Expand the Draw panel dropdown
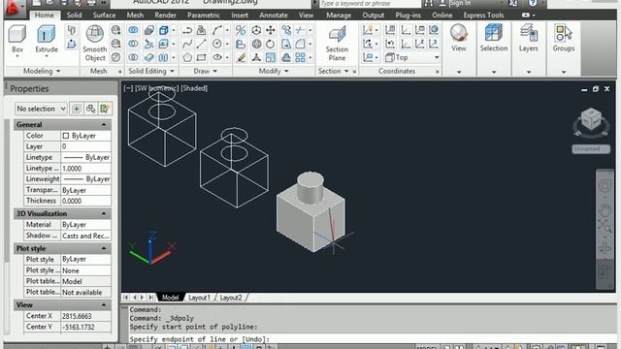This screenshot has height=349, width=621. click(x=206, y=71)
